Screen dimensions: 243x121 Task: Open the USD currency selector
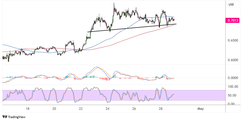click(231, 5)
